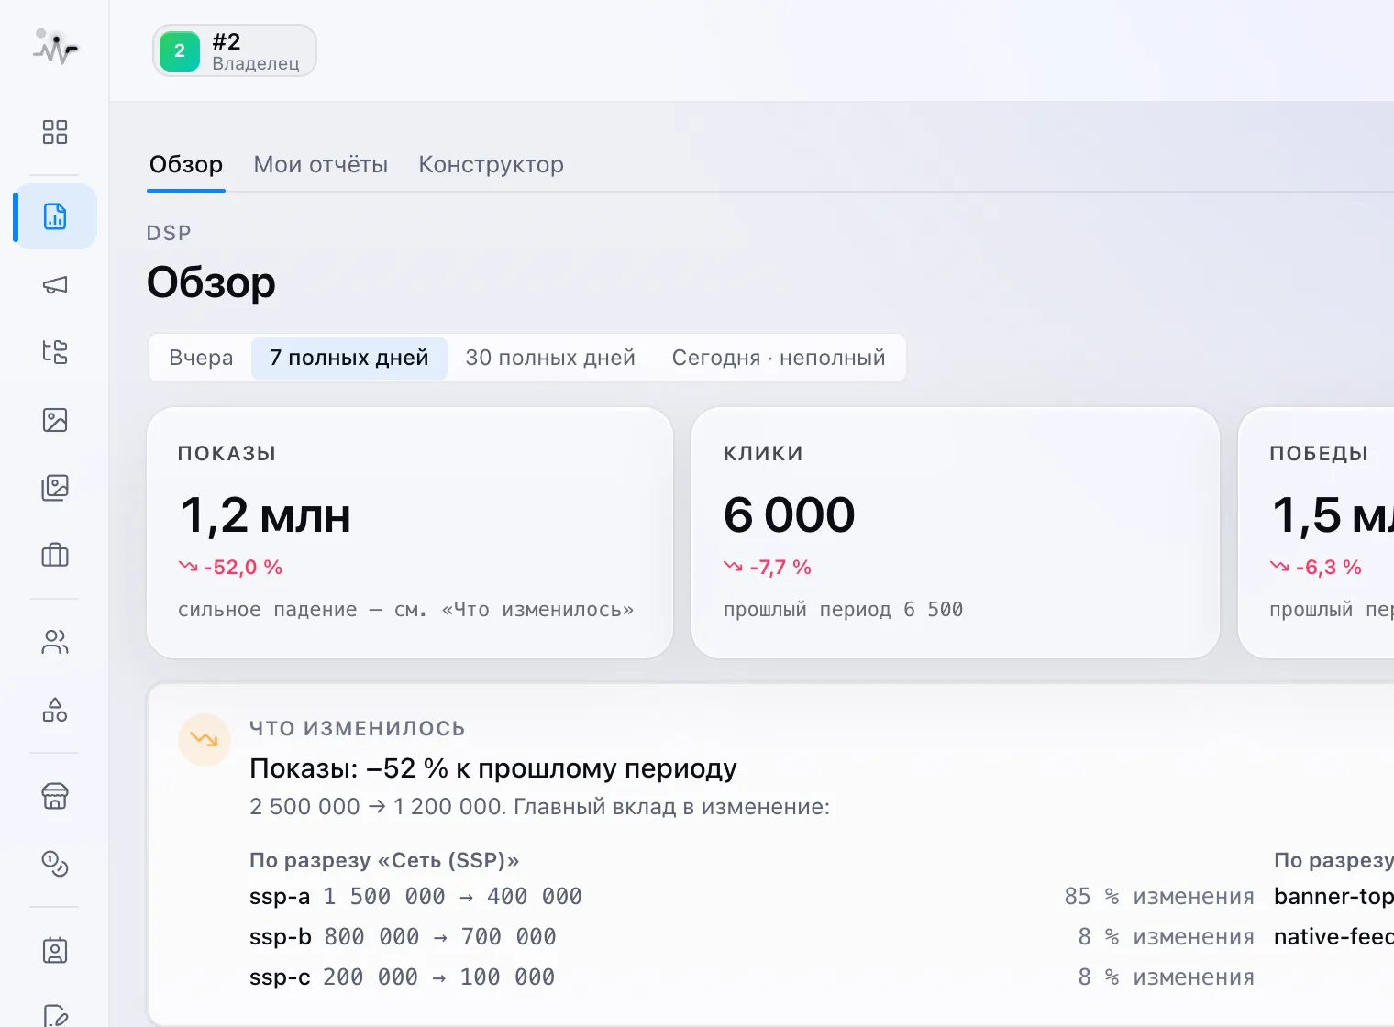Image resolution: width=1394 pixels, height=1027 pixels.
Task: Click the "DSP" label above the heading
Action: tap(169, 233)
